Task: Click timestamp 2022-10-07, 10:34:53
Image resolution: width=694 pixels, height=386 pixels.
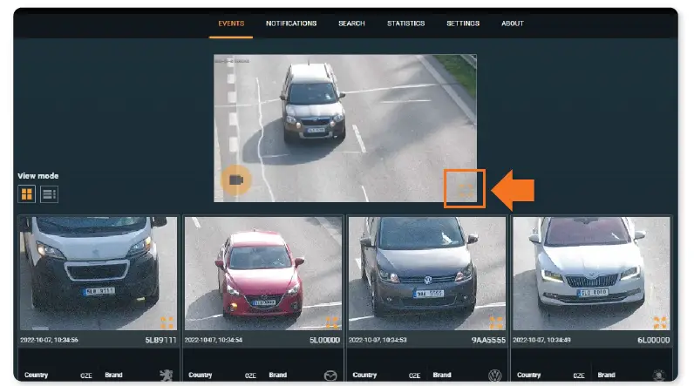Action: click(378, 340)
